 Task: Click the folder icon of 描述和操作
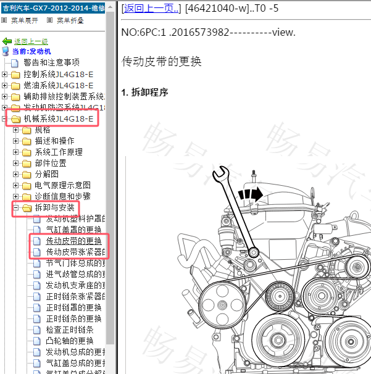click(x=27, y=141)
